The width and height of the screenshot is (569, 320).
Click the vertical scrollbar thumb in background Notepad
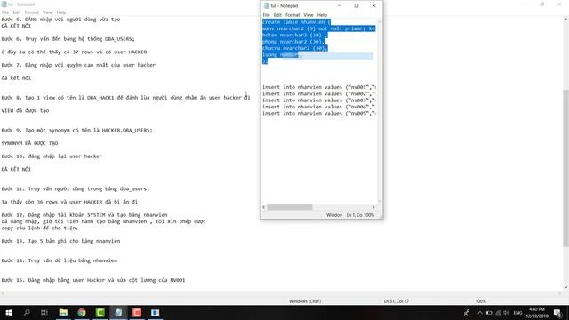565,168
